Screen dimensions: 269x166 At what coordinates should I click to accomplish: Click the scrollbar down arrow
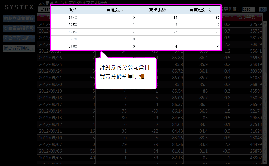[265, 161]
